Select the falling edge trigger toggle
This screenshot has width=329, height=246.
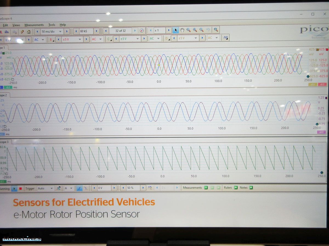coord(86,188)
